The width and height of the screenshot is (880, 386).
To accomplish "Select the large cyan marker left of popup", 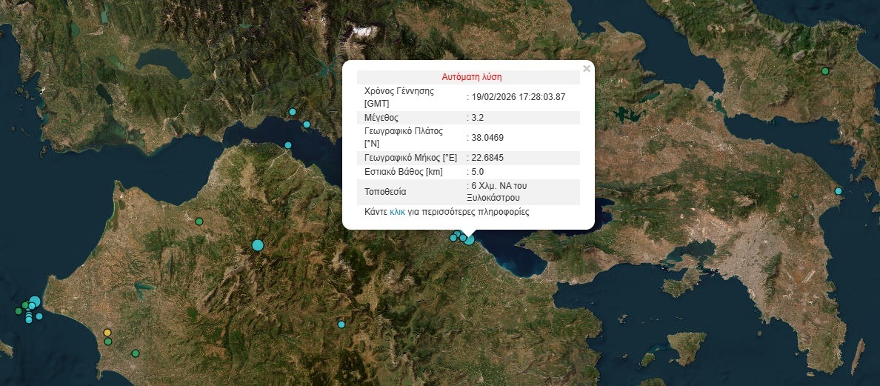I will click(258, 244).
